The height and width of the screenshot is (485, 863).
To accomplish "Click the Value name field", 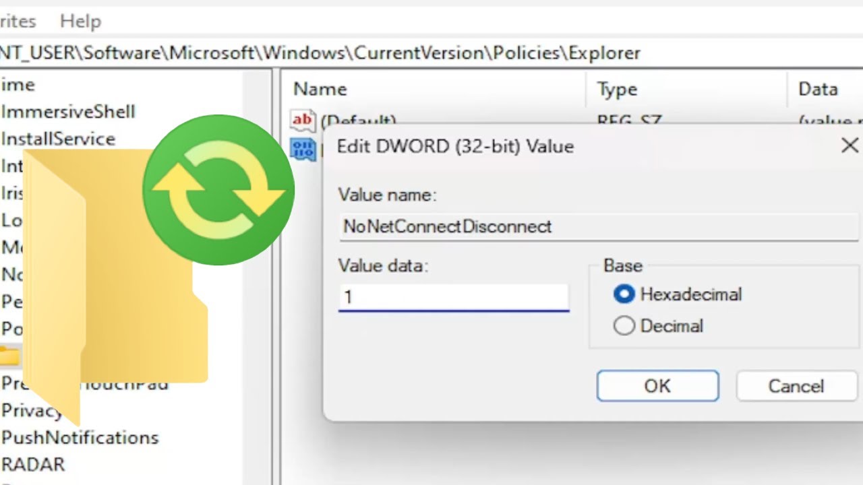I will coord(598,226).
